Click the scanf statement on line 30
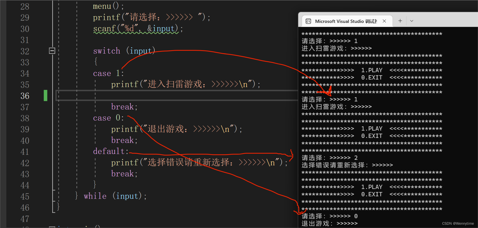 [138, 28]
